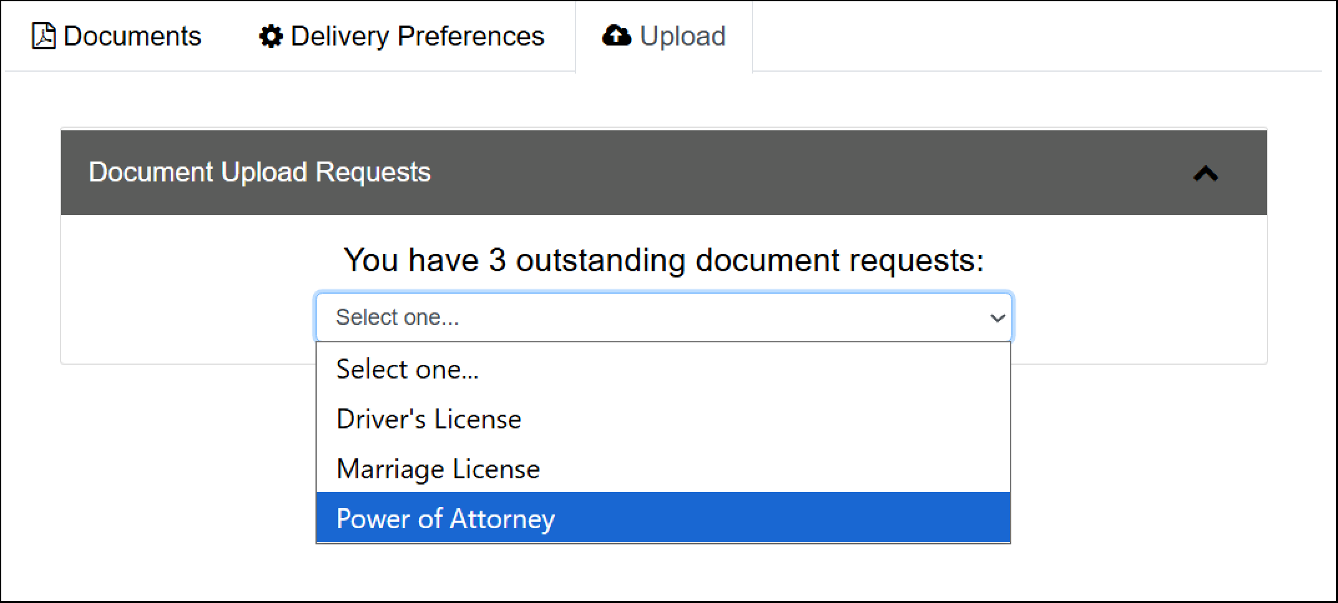Click the number 3 in the requests heading
The height and width of the screenshot is (603, 1338).
497,260
